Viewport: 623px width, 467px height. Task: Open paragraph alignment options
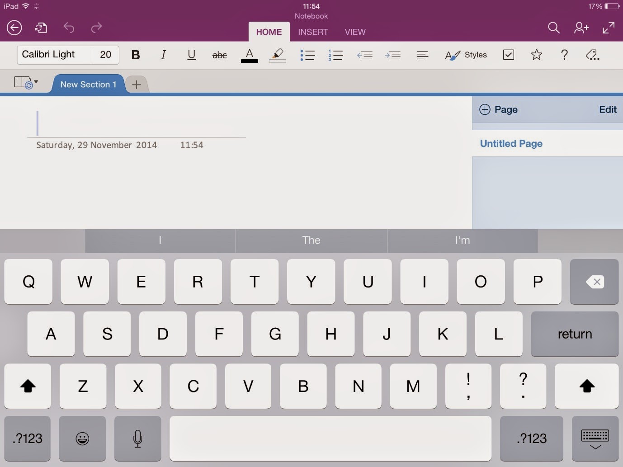pyautogui.click(x=422, y=55)
